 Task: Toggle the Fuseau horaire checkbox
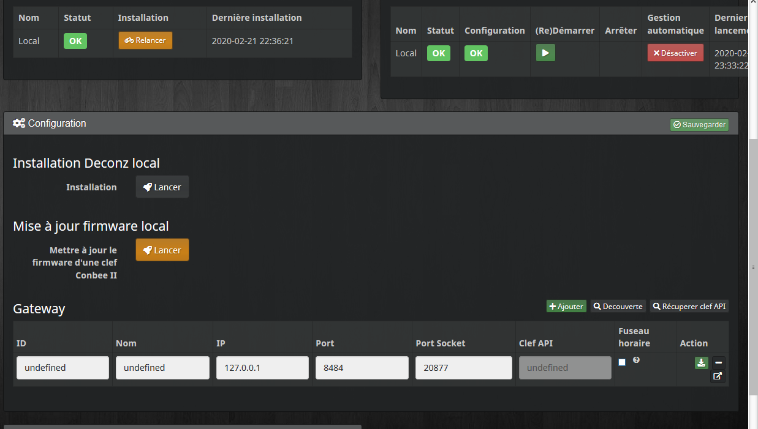pos(622,362)
